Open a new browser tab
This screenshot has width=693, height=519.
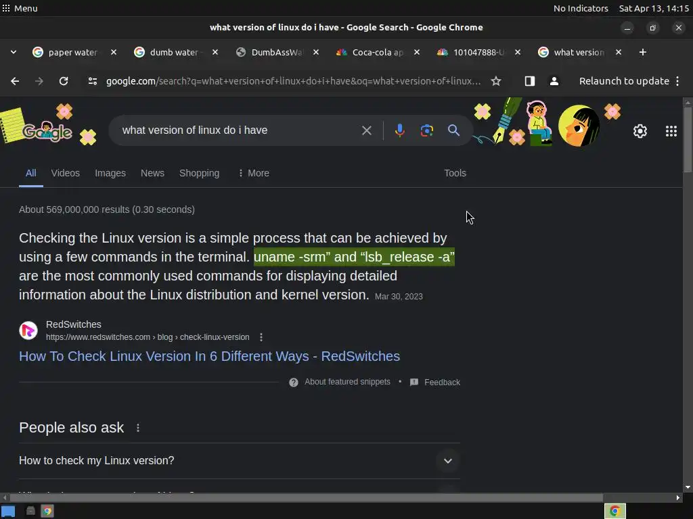tap(643, 52)
